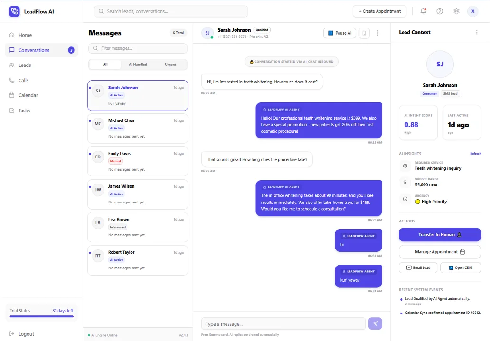Open Conversations in sidebar

(41, 50)
